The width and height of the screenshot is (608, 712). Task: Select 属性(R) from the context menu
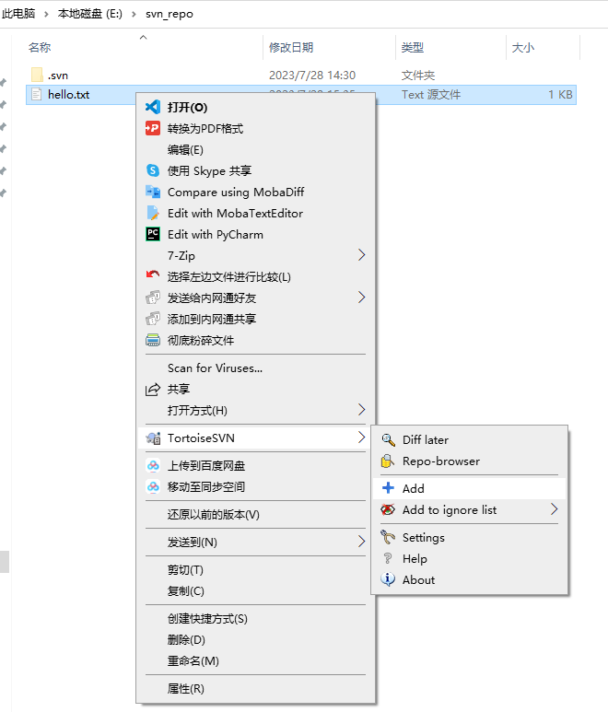(x=185, y=688)
